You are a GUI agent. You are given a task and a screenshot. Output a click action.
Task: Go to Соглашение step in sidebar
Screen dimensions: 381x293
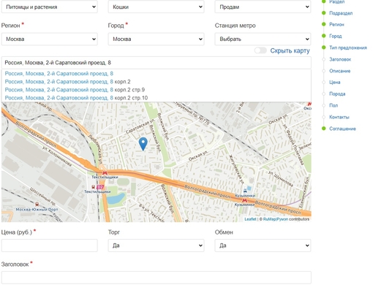point(342,129)
